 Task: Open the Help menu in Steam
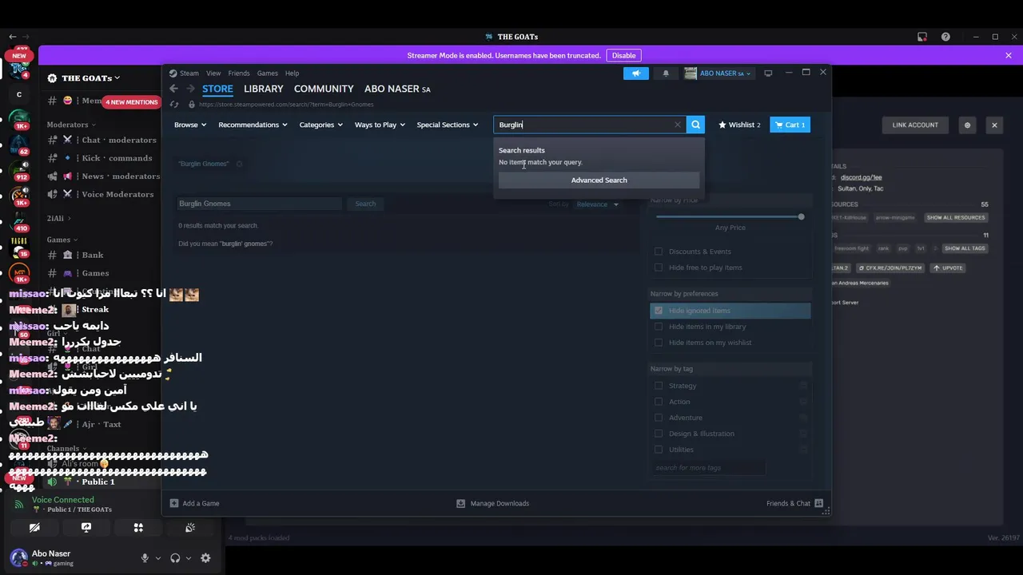coord(293,73)
